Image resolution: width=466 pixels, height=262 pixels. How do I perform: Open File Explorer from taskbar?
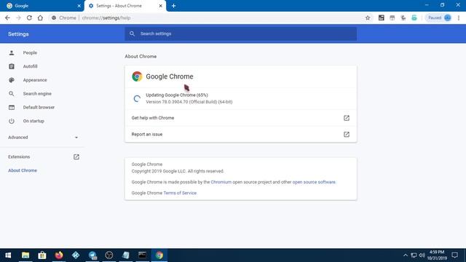(25, 255)
